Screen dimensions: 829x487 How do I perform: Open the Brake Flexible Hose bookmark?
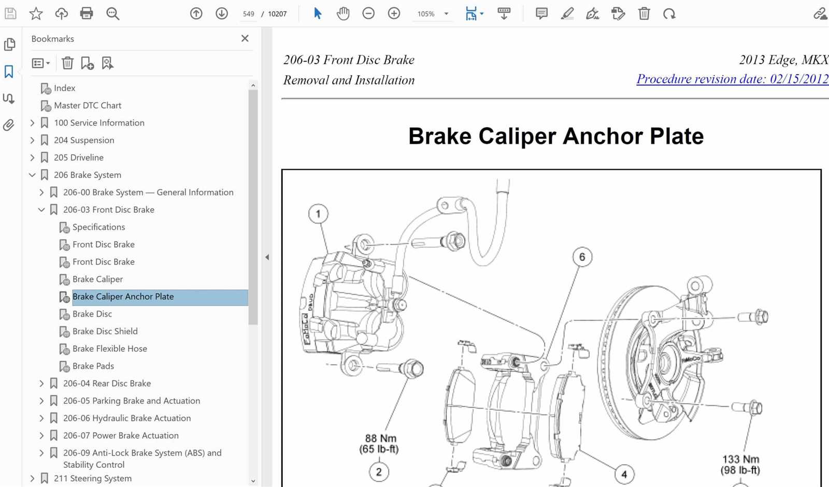tap(109, 348)
